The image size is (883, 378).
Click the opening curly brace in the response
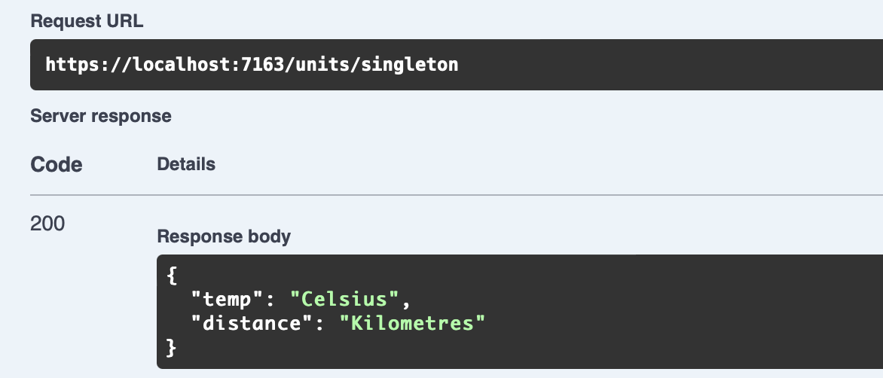pos(171,276)
